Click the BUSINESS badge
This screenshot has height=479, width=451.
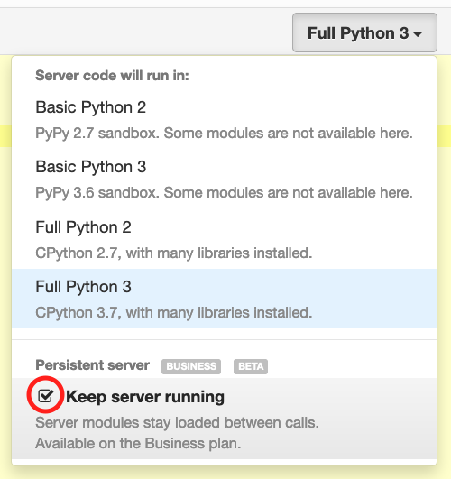click(191, 366)
